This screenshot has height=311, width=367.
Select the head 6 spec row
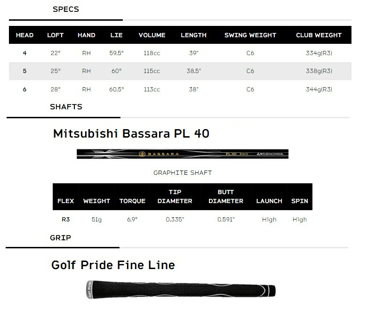click(180, 89)
